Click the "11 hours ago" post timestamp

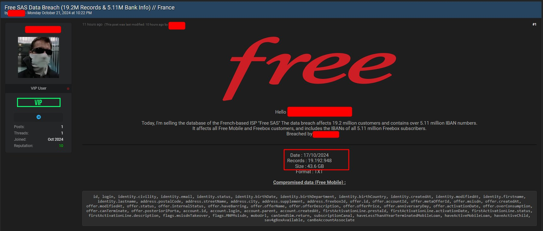click(92, 25)
